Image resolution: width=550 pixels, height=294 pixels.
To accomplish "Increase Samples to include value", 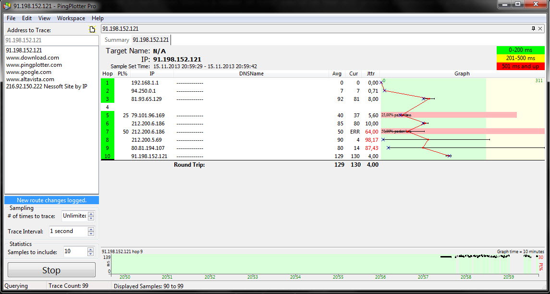I will [91, 249].
